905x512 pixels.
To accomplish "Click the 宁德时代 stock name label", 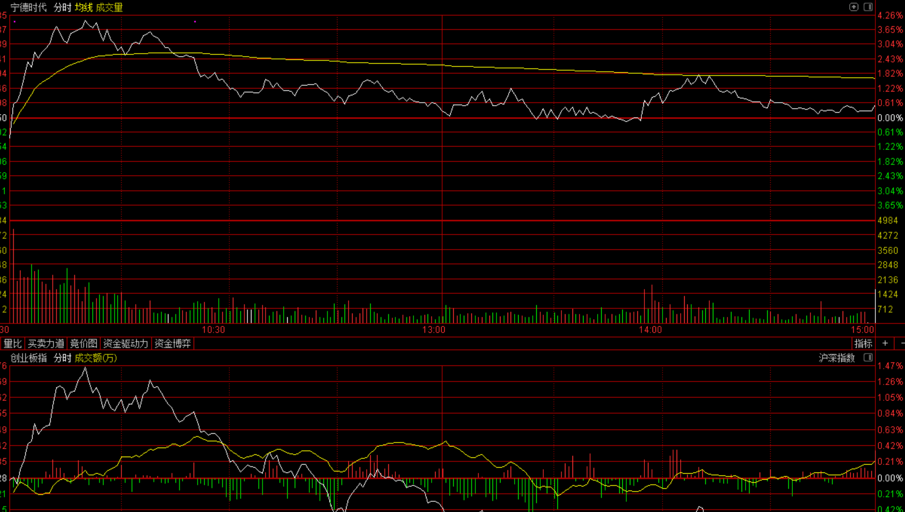I will tap(29, 8).
